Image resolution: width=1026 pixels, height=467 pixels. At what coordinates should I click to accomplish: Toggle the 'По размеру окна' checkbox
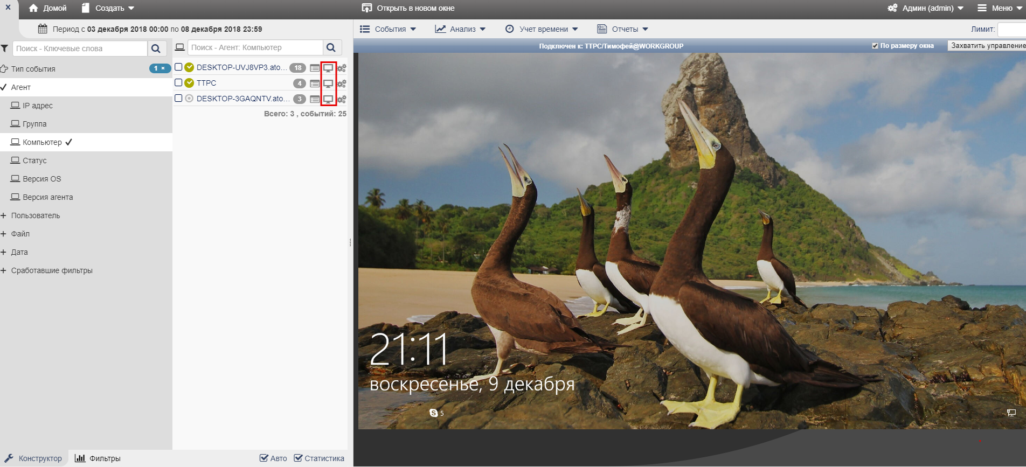[x=875, y=46]
